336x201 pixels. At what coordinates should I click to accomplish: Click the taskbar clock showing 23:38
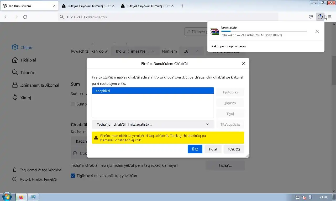(323, 197)
